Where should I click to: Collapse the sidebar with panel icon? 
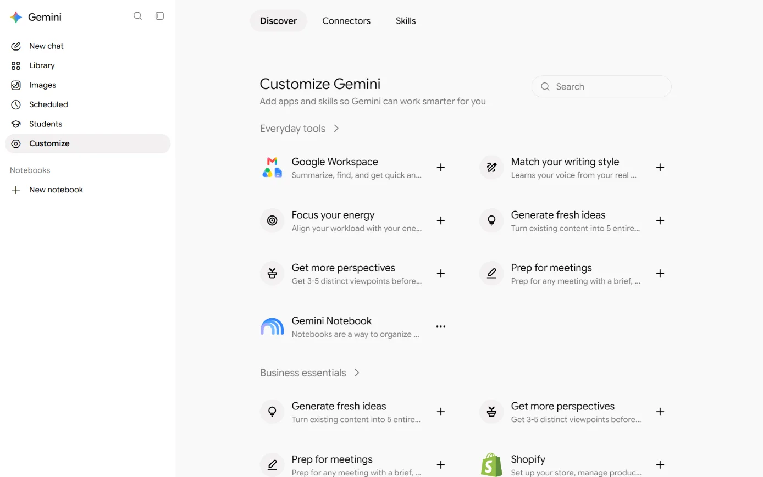click(160, 16)
